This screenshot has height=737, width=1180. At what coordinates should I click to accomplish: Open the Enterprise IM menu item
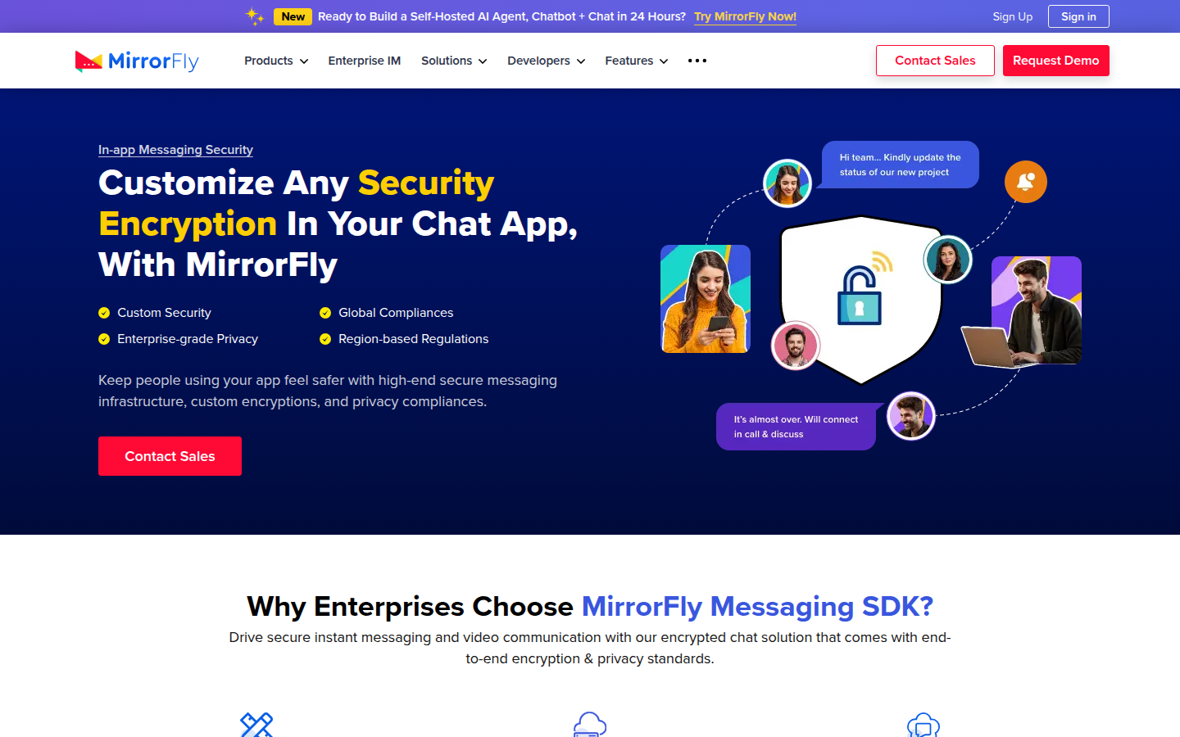click(x=365, y=61)
